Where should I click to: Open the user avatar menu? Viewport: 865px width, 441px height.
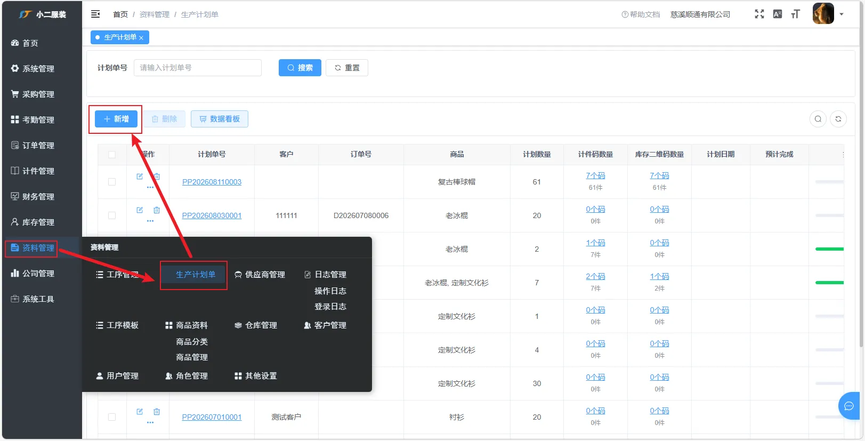(823, 14)
